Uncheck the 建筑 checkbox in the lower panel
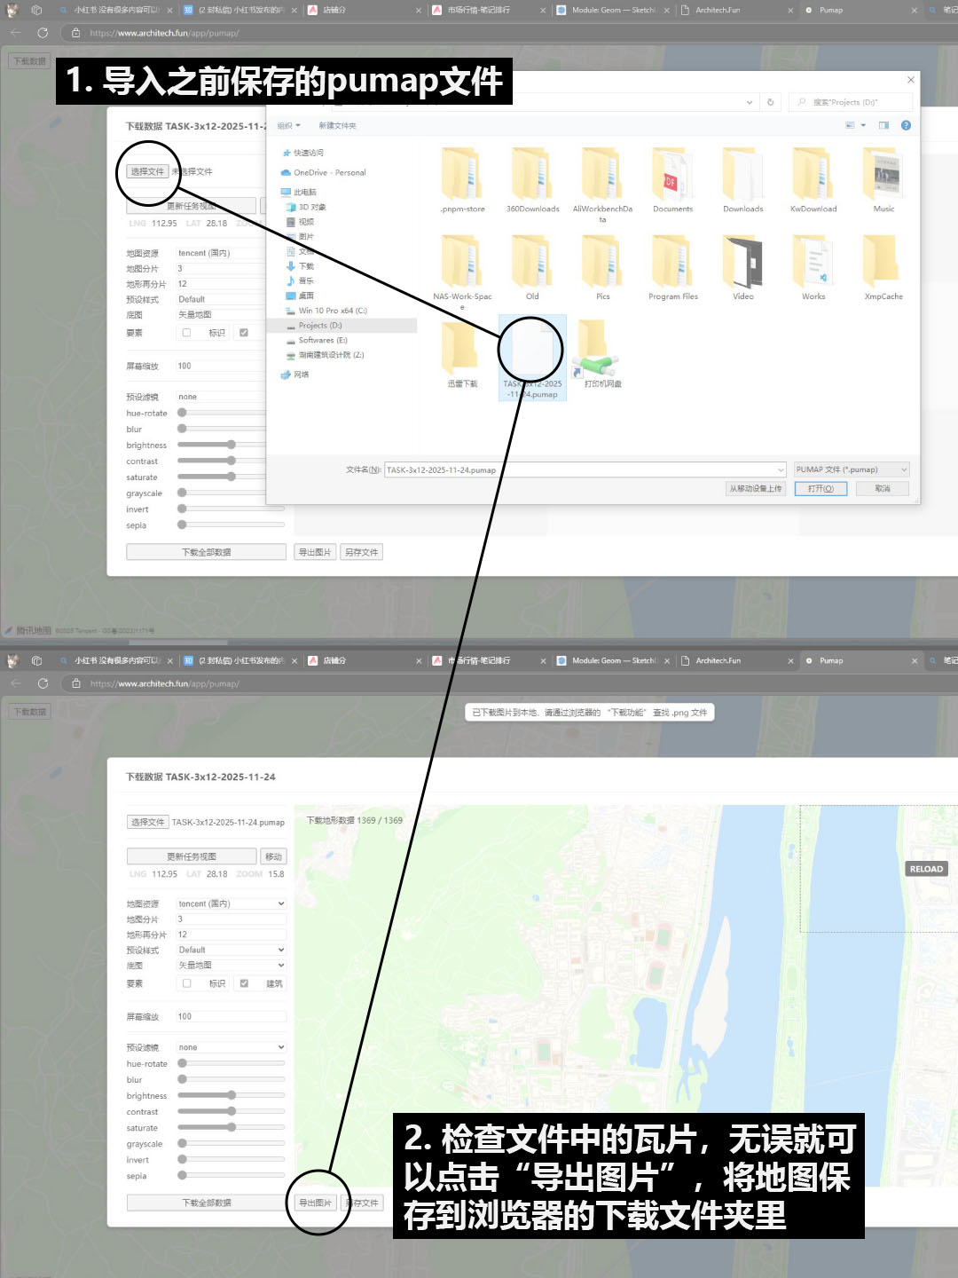This screenshot has height=1278, width=958. tap(245, 983)
